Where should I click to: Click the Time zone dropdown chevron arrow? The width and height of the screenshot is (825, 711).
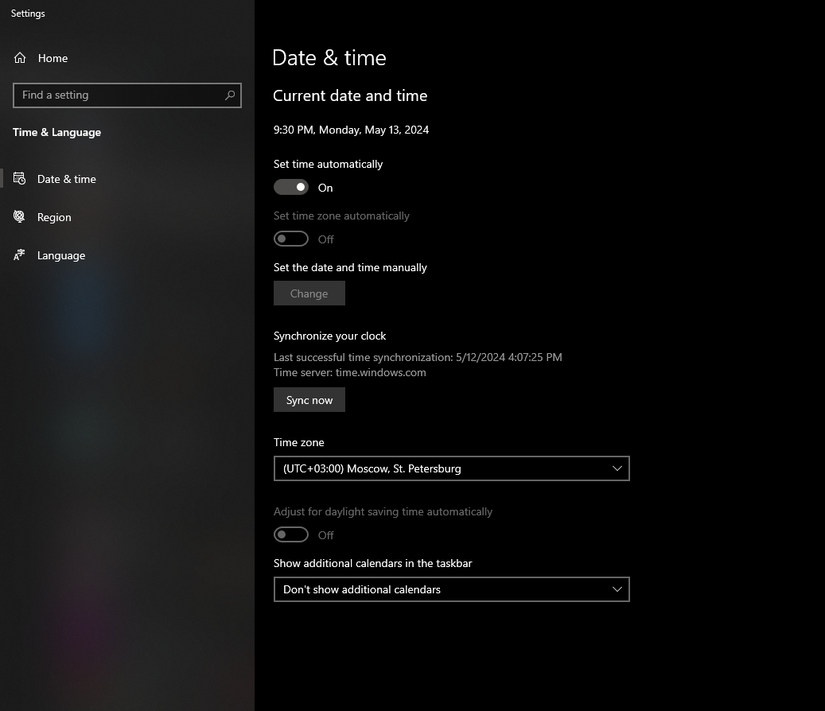pos(617,468)
